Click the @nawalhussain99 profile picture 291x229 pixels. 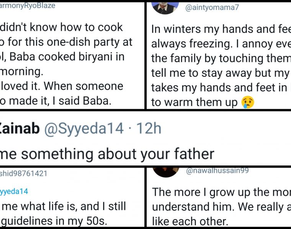click(x=165, y=172)
